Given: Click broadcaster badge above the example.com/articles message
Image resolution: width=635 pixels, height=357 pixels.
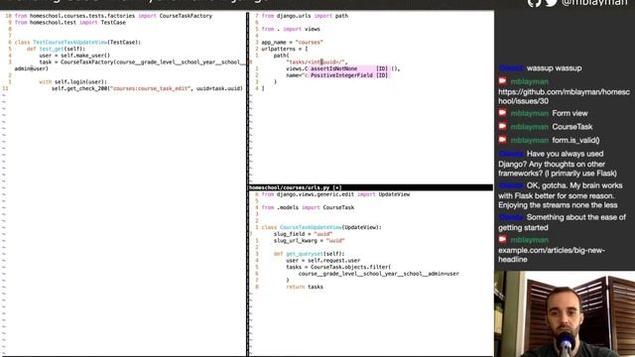Looking at the screenshot, I should (502, 239).
